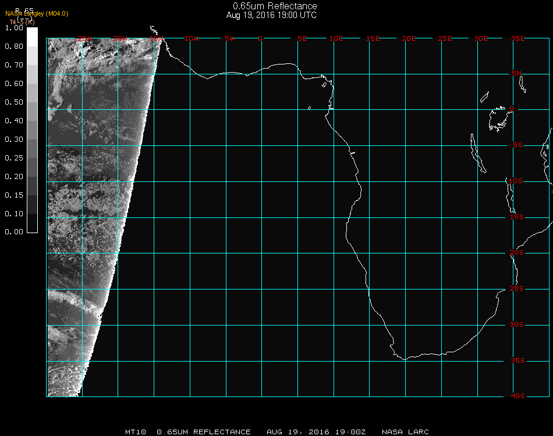This screenshot has height=436, width=553.
Task: Click the 25W longitude label
Action: click(x=84, y=38)
